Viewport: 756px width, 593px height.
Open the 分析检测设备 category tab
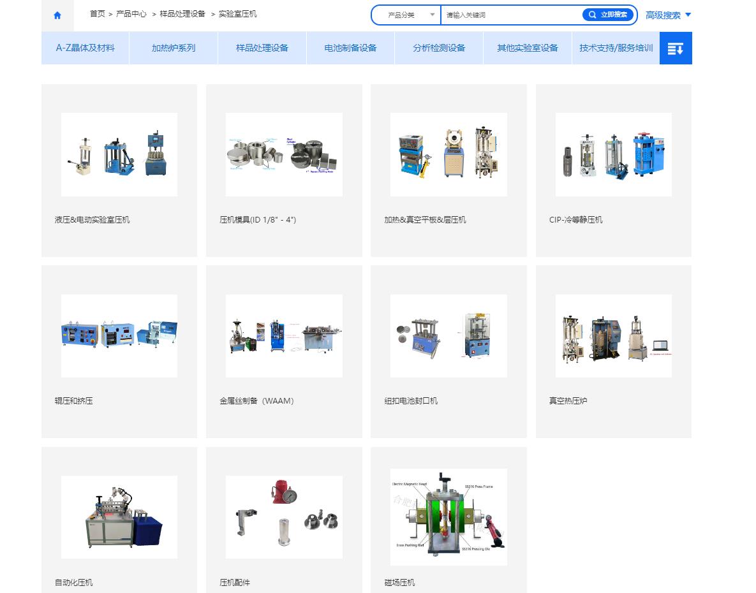coord(439,48)
